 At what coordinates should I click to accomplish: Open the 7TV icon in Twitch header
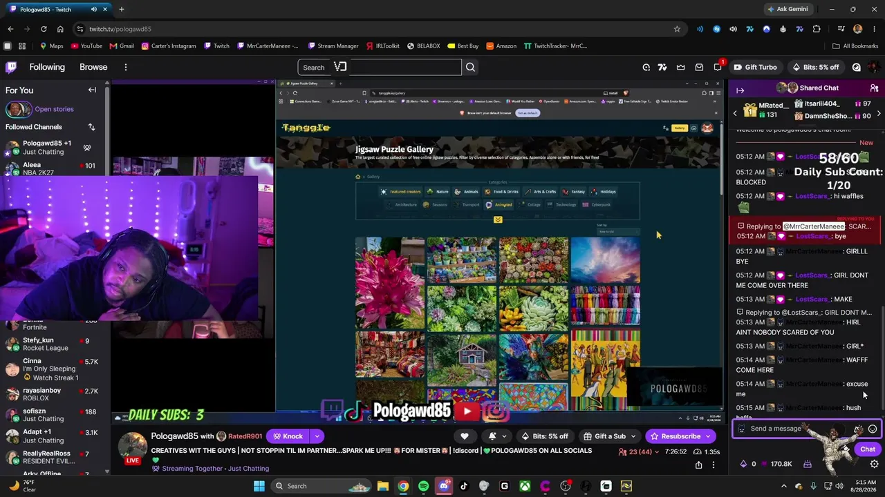662,67
